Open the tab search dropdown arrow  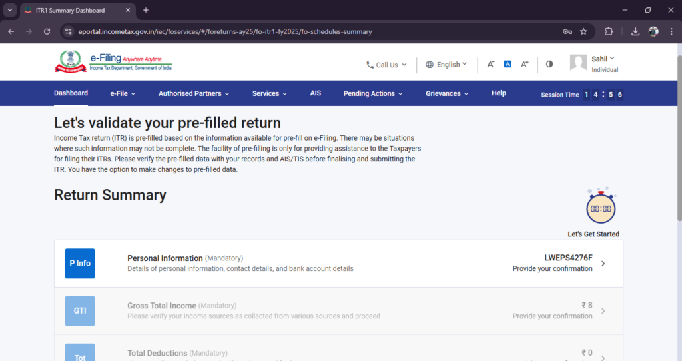(x=9, y=10)
